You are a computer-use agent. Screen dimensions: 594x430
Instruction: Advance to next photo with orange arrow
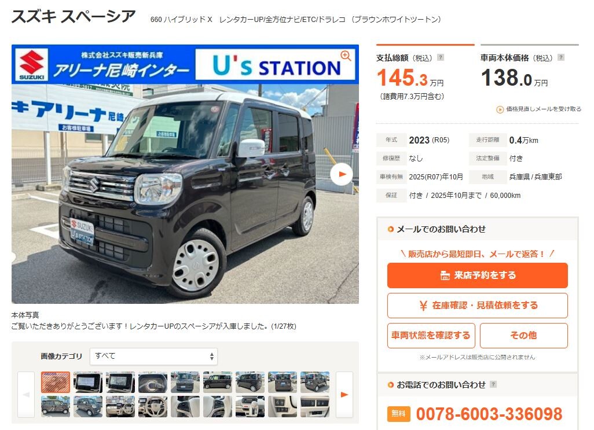click(342, 174)
